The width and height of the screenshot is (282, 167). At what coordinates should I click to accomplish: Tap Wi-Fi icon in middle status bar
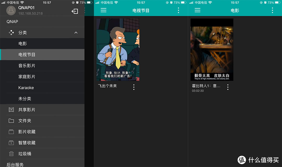click(116, 3)
